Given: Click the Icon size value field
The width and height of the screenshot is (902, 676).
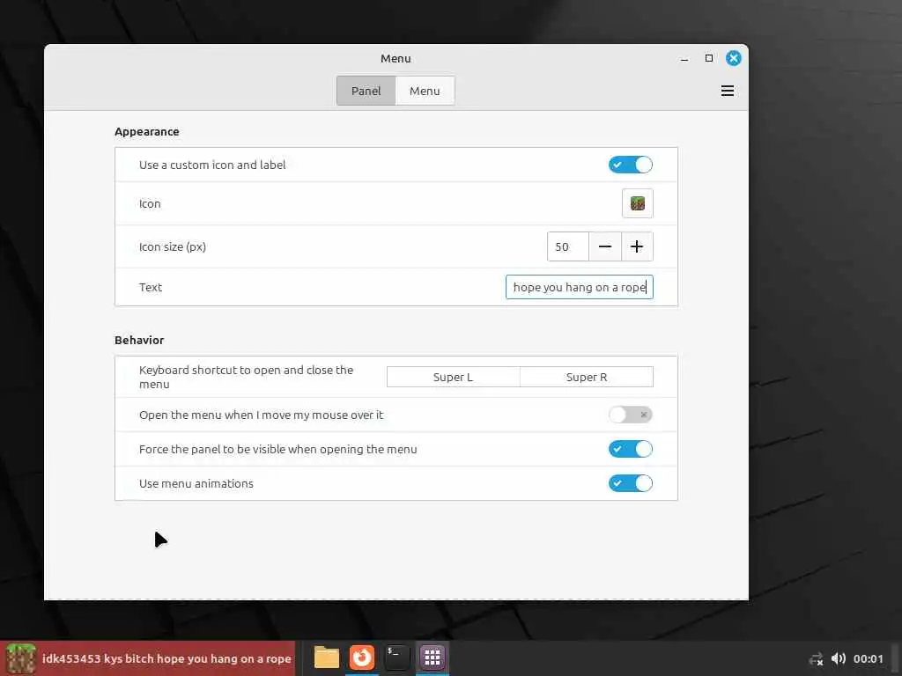Looking at the screenshot, I should pos(568,246).
